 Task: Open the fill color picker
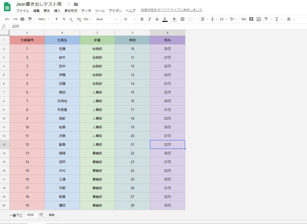tap(174, 19)
